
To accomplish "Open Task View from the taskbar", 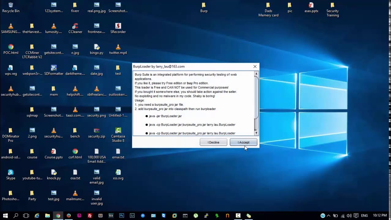I will [26, 215].
